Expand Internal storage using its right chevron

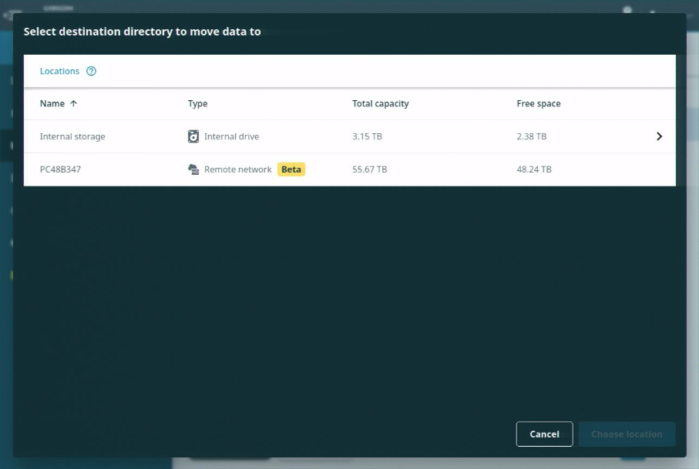click(x=659, y=136)
